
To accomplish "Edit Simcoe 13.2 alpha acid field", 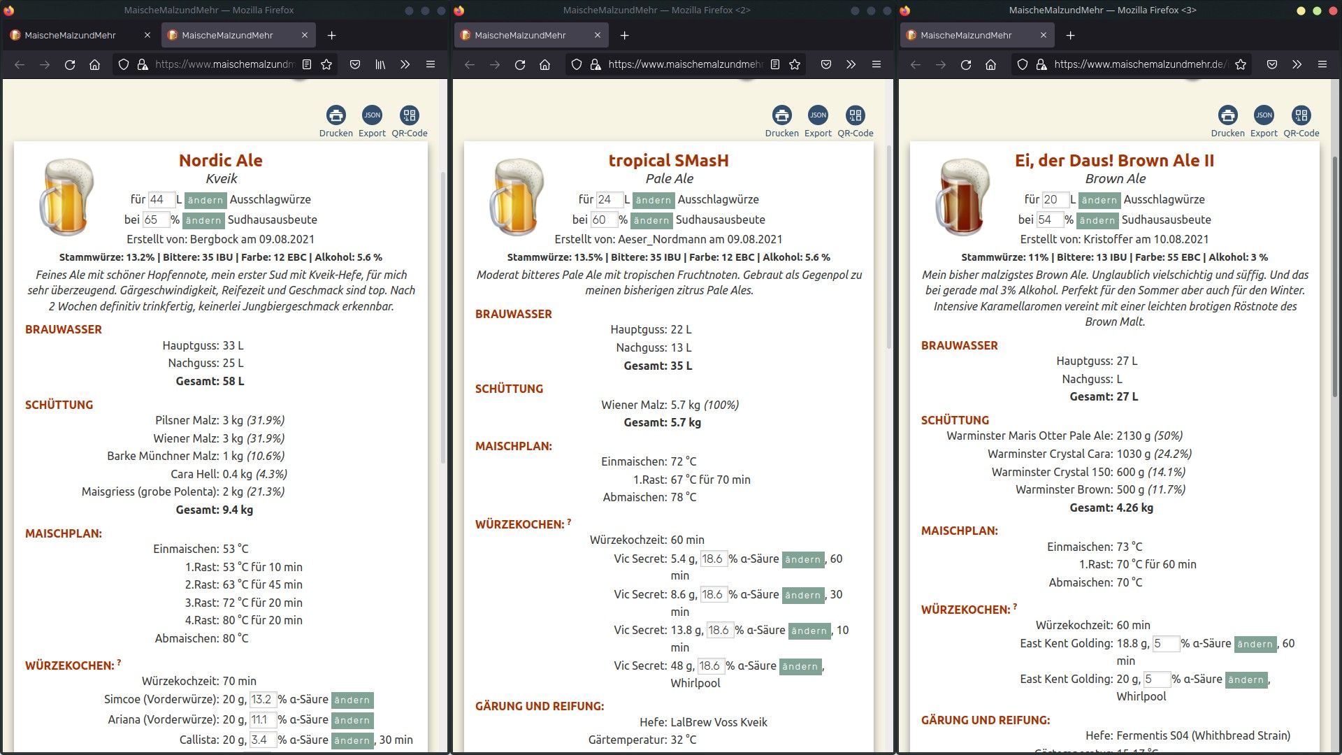I will (x=263, y=699).
